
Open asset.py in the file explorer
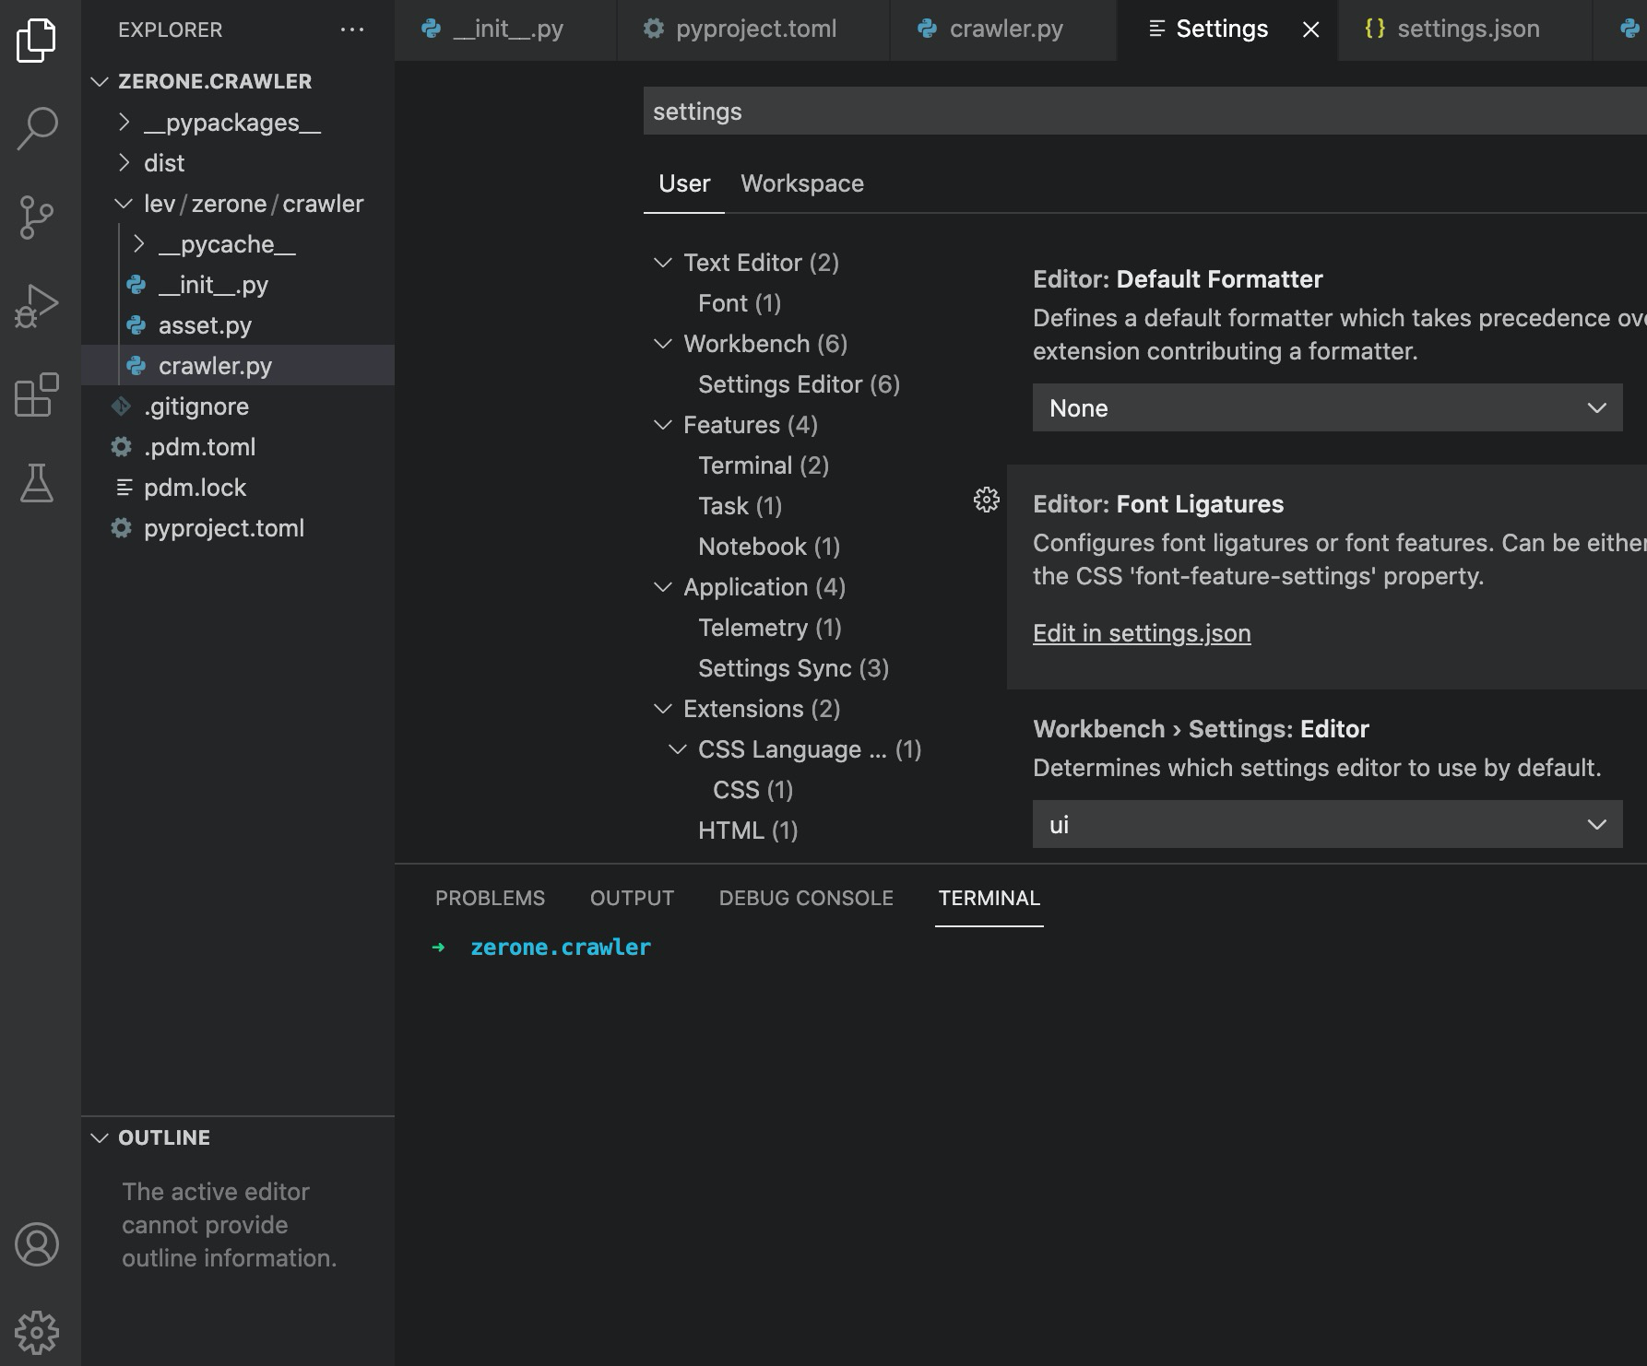coord(205,325)
